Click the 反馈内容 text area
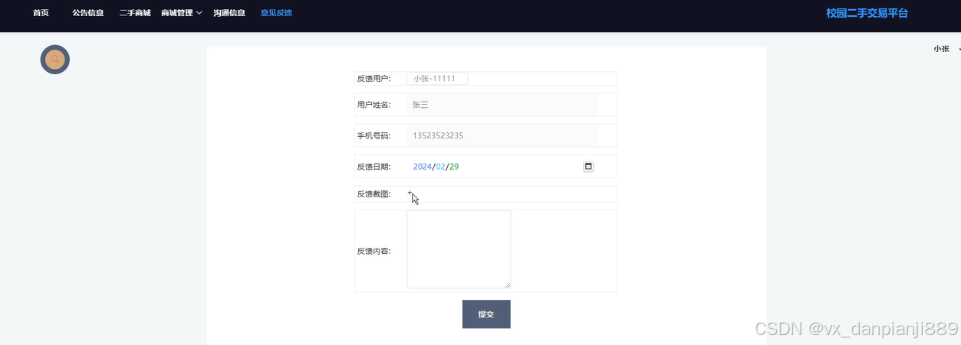Image resolution: width=961 pixels, height=345 pixels. tap(459, 249)
